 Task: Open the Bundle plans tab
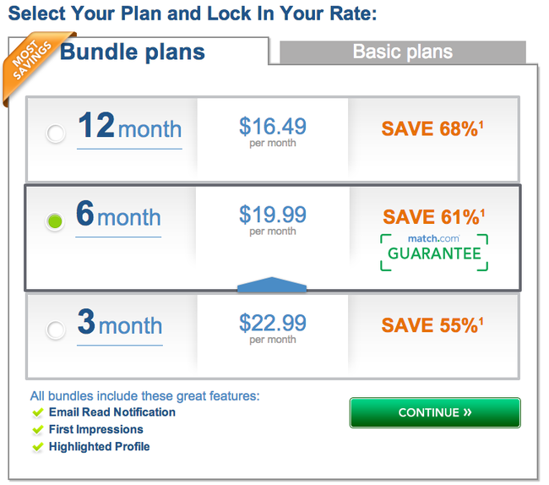[132, 52]
